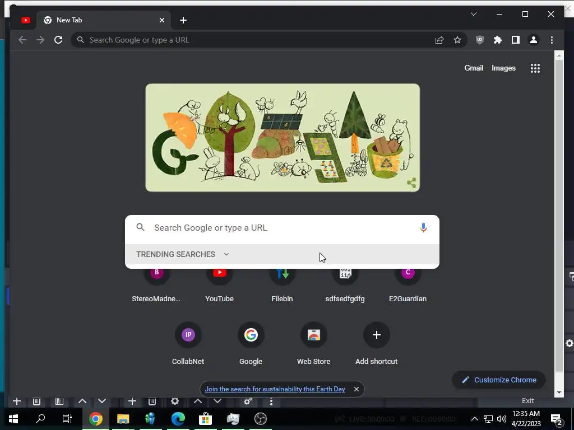Start voice search with microphone
574x430 pixels.
pos(423,228)
